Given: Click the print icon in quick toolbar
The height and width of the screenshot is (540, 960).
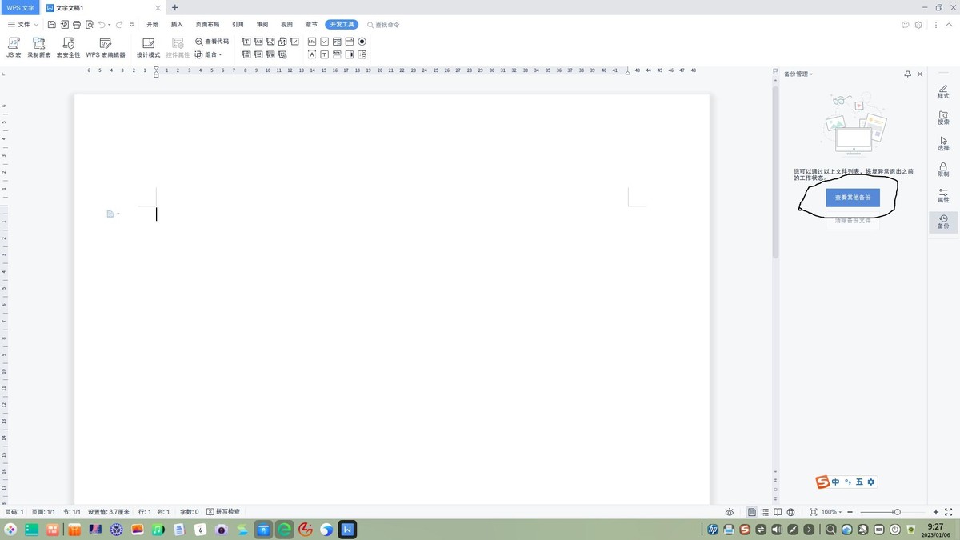Looking at the screenshot, I should coord(77,25).
